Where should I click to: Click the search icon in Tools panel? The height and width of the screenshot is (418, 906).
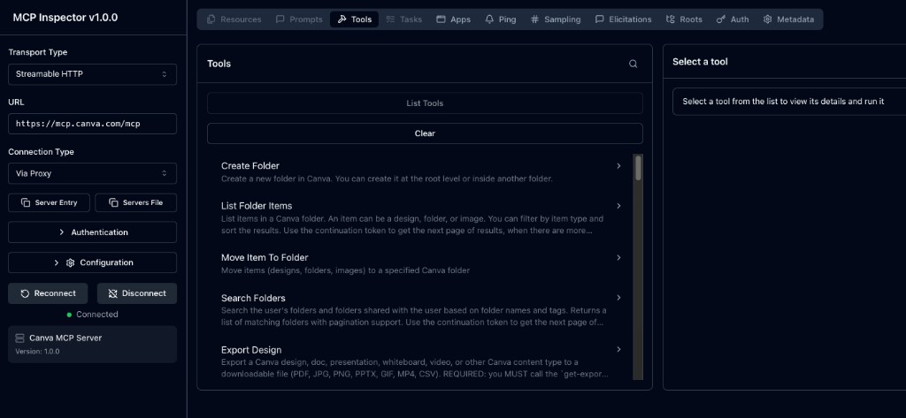633,65
